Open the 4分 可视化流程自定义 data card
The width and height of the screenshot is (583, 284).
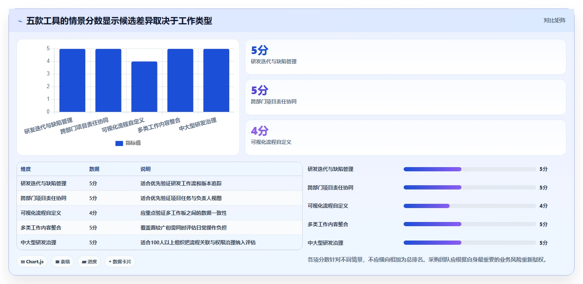pyautogui.click(x=405, y=138)
